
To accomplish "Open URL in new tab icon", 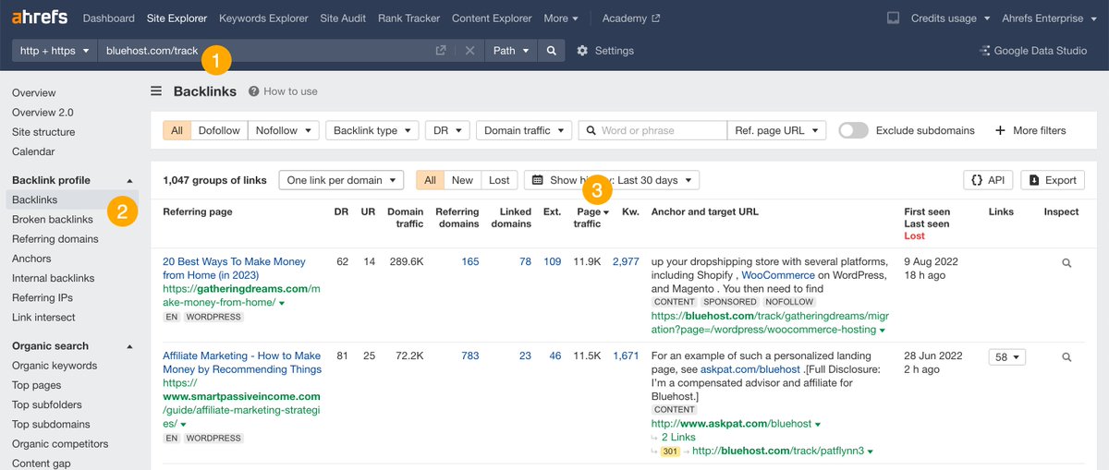I will pyautogui.click(x=441, y=51).
